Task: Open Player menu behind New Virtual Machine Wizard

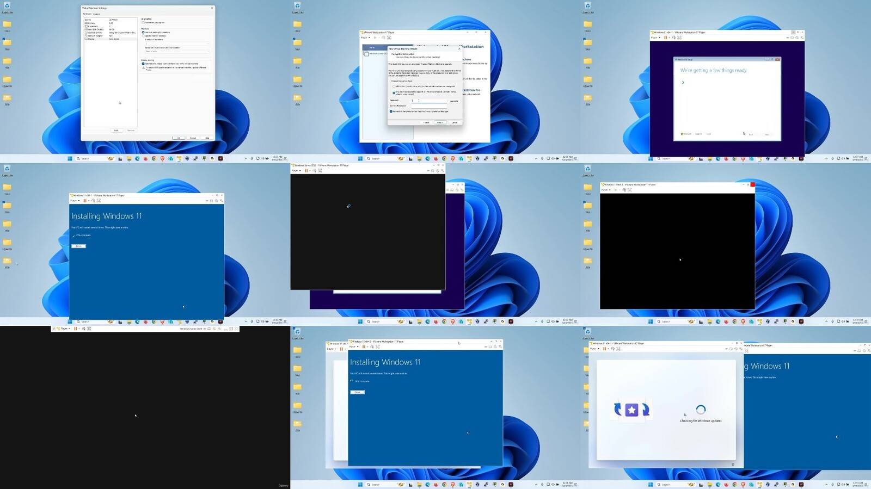Action: (x=365, y=38)
